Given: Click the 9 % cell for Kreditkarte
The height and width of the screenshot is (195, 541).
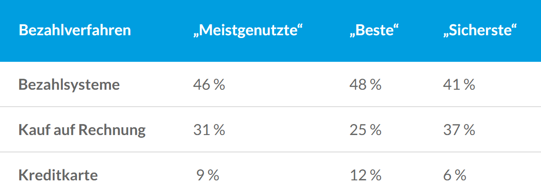Looking at the screenshot, I should 208,175.
